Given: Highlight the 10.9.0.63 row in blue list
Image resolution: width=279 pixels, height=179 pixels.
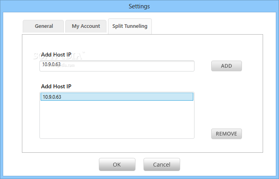Looking at the screenshot, I should [117, 97].
